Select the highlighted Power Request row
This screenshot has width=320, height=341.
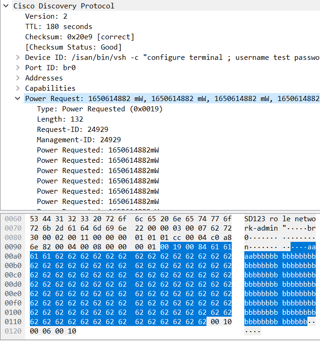172,99
